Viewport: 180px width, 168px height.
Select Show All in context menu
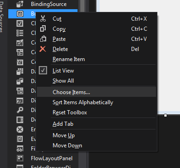(x=96, y=81)
